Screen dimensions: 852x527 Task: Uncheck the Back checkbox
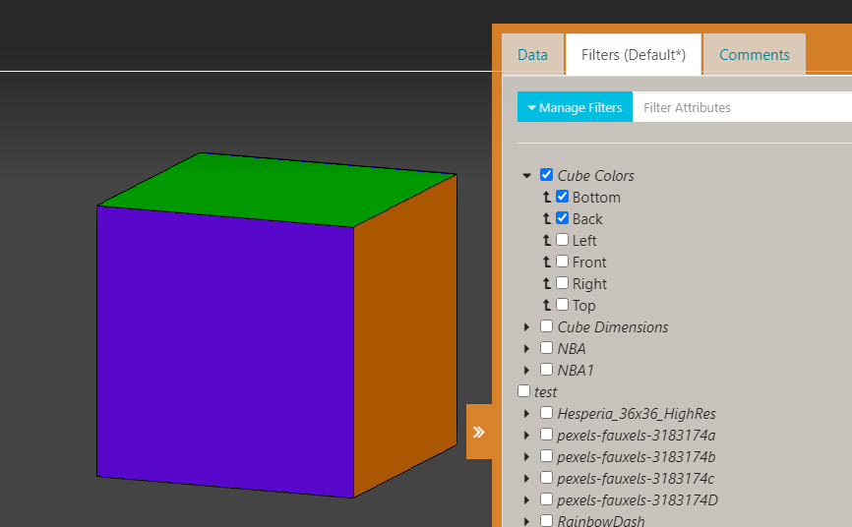pos(563,218)
